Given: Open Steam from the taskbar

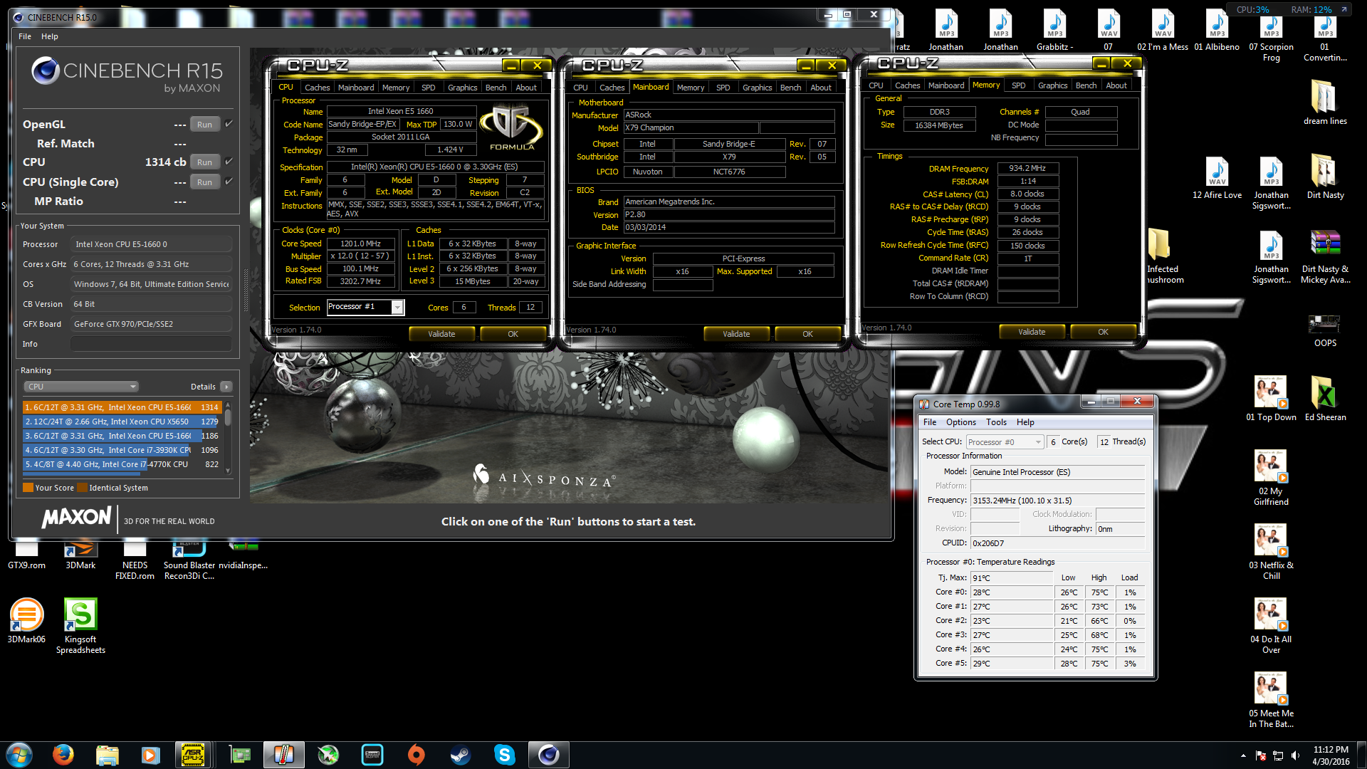Looking at the screenshot, I should coord(461,755).
